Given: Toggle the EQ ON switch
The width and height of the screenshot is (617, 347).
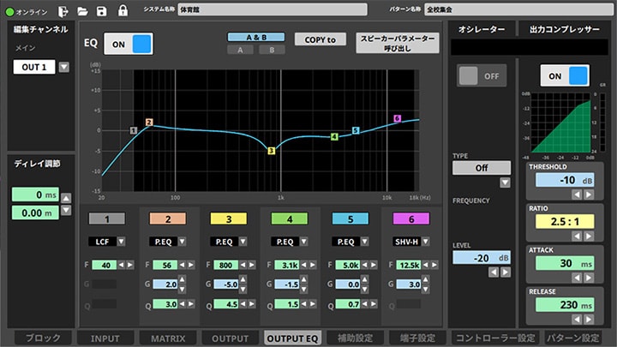Looking at the screenshot, I should (129, 44).
